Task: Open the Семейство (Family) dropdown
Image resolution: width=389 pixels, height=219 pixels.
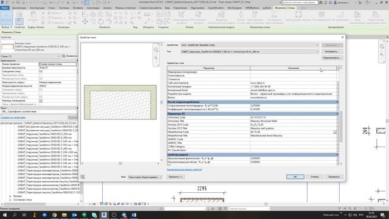Action: coord(250,45)
